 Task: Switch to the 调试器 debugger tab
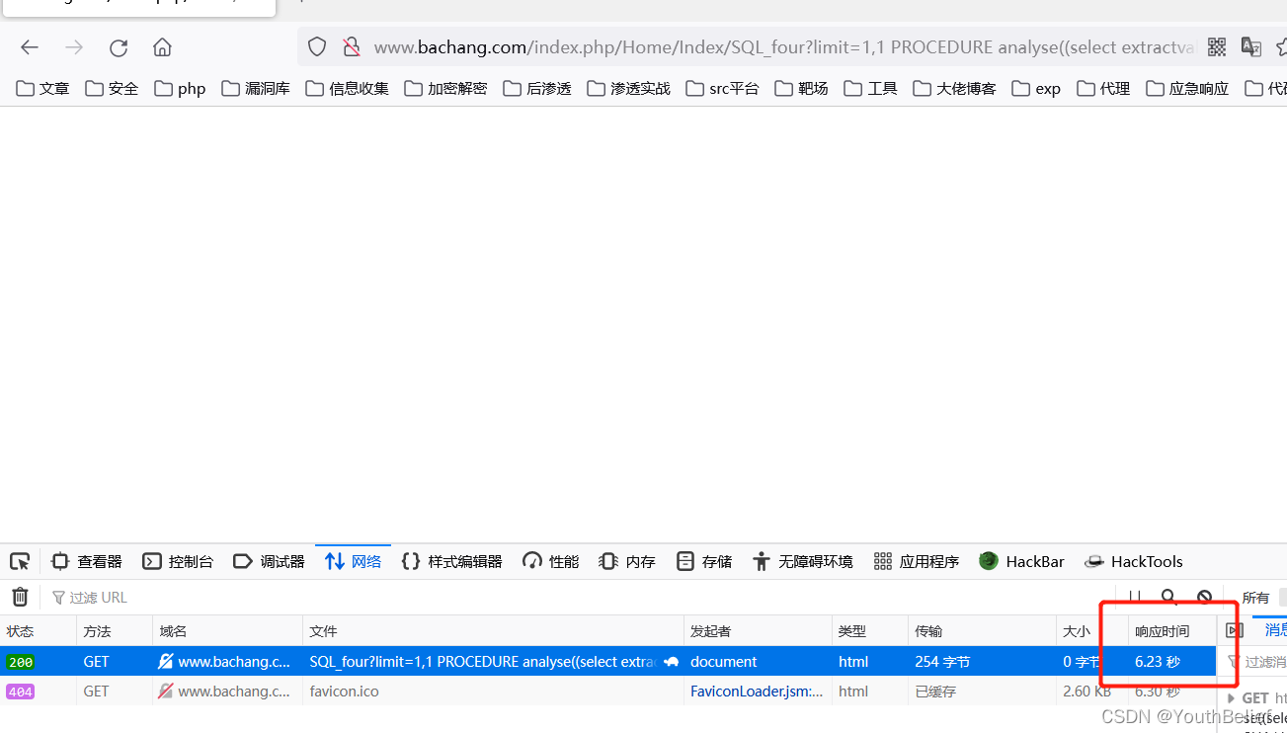click(269, 561)
